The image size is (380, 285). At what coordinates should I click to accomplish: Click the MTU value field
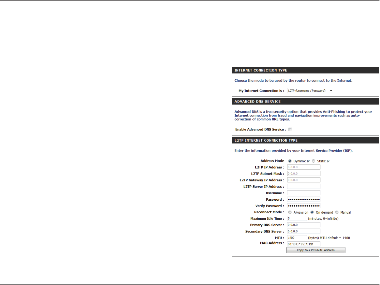[297, 238]
